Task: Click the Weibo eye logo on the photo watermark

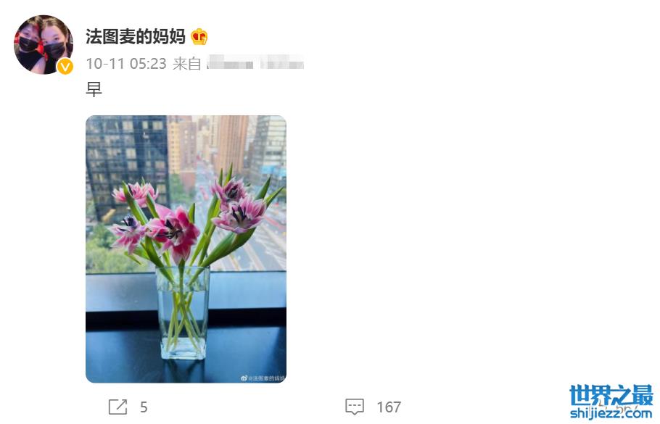Action: [244, 378]
